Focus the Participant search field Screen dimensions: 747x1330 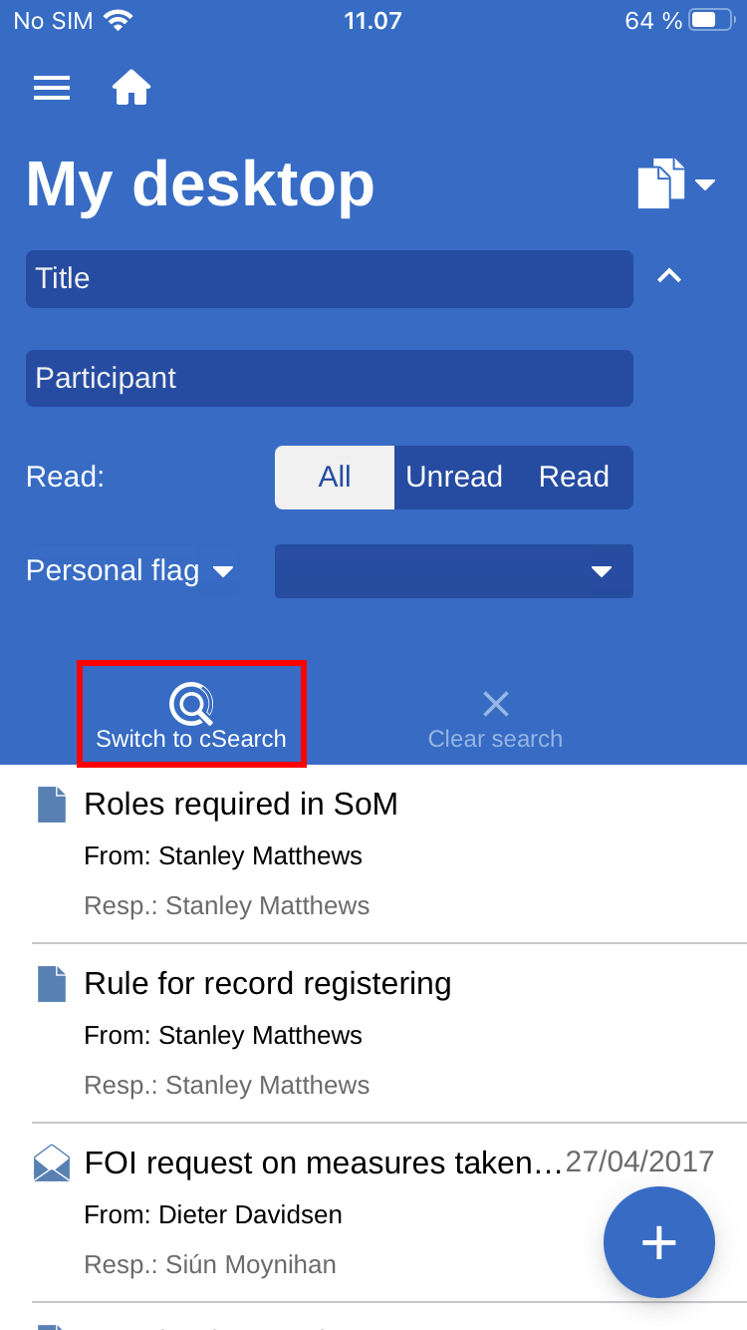pyautogui.click(x=329, y=379)
